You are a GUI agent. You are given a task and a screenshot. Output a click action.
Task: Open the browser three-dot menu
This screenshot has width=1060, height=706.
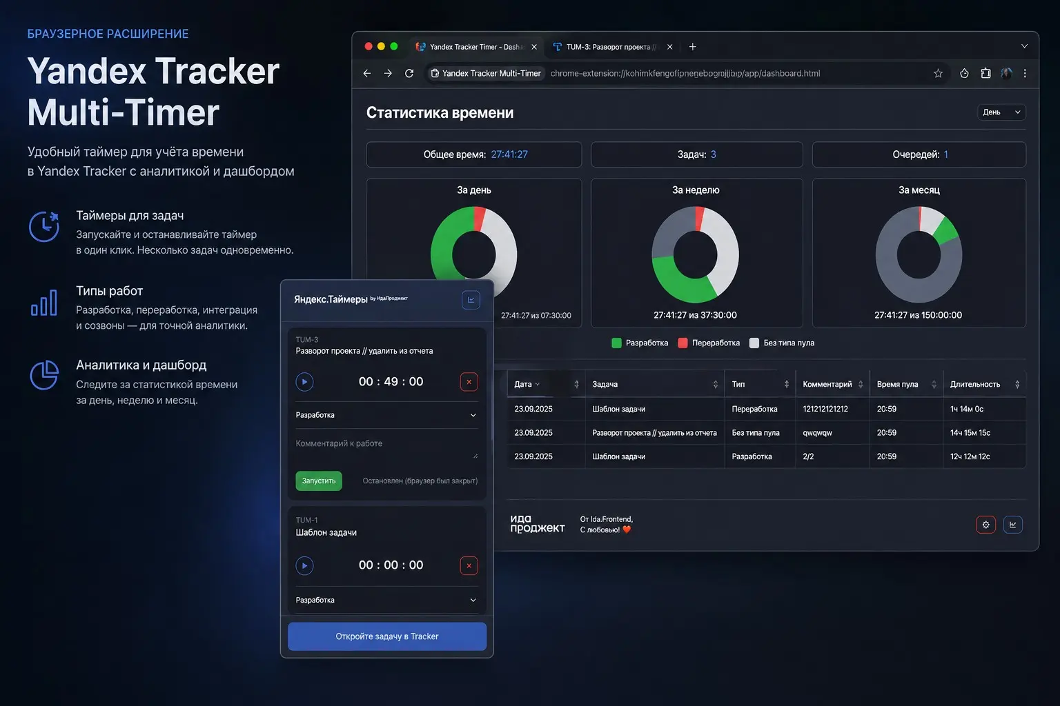click(1025, 73)
